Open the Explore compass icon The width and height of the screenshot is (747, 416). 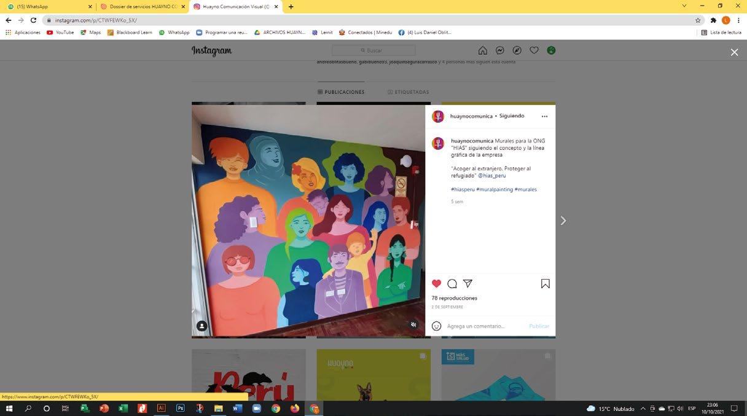pos(517,50)
